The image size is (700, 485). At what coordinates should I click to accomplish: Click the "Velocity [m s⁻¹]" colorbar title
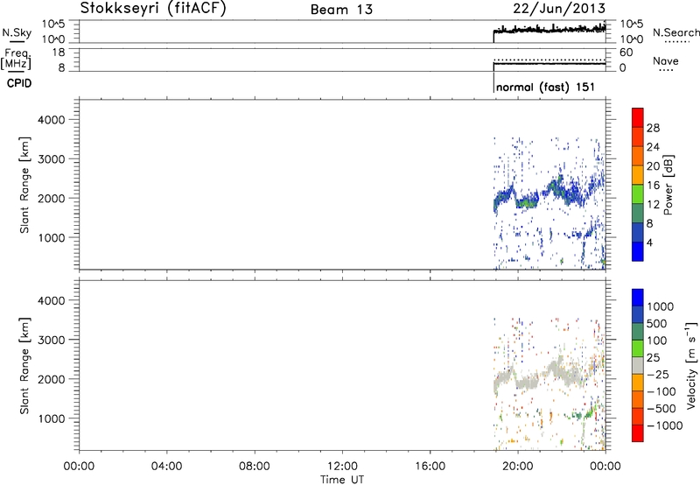[691, 365]
